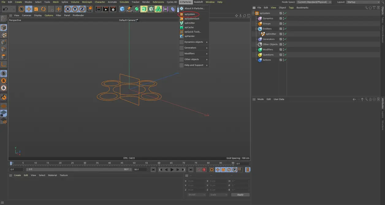Select xpCache from the X-Particles menu
This screenshot has height=205, width=385.
[x=189, y=27]
